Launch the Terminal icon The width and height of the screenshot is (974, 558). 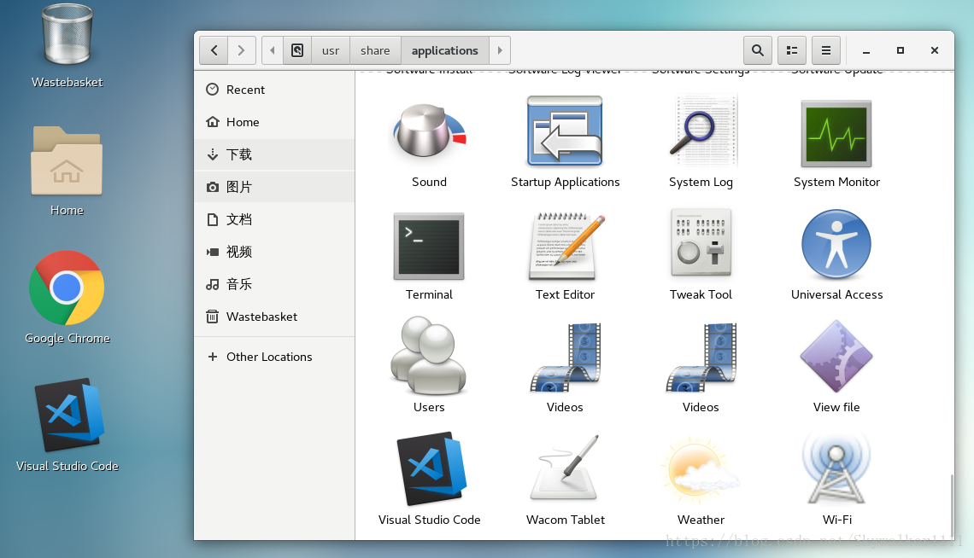point(429,246)
